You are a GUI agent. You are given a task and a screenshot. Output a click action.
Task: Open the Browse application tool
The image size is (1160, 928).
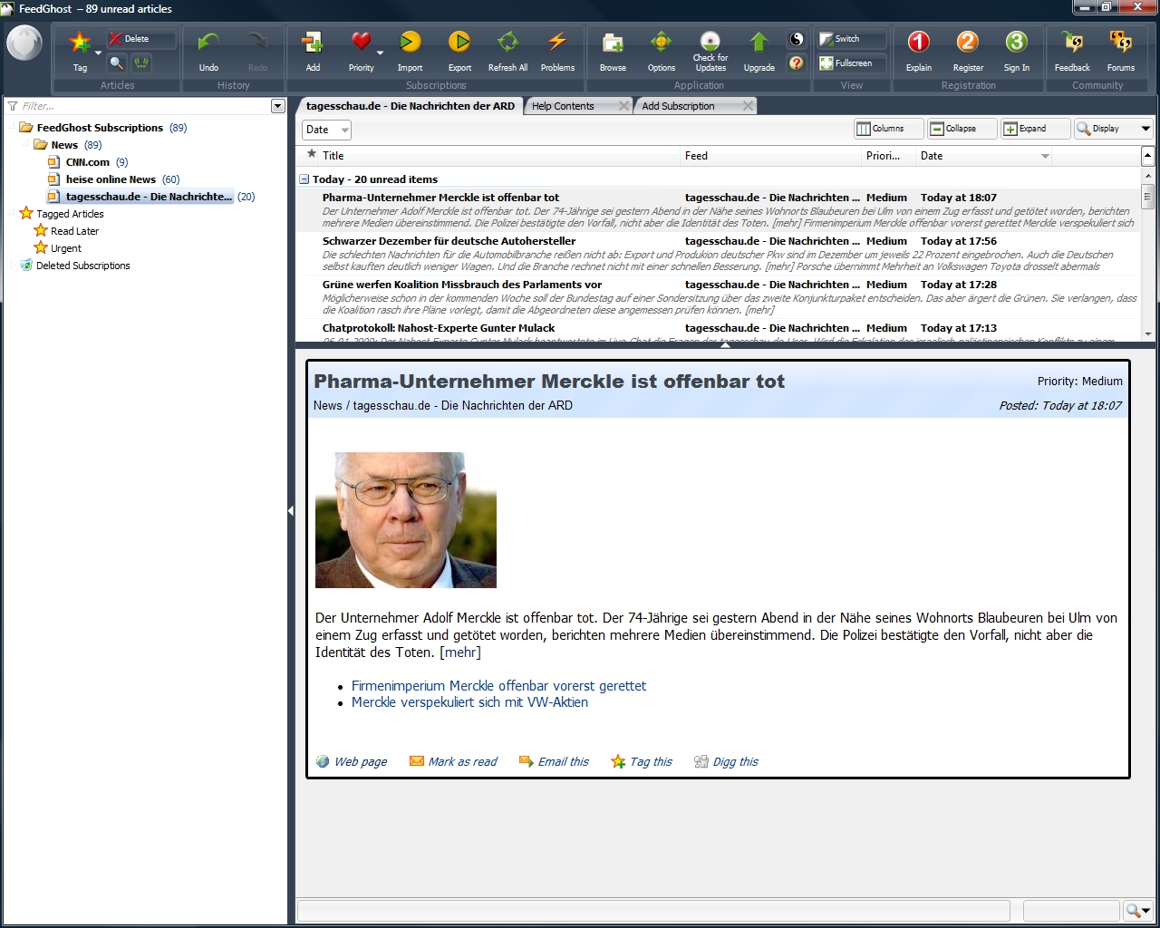613,43
